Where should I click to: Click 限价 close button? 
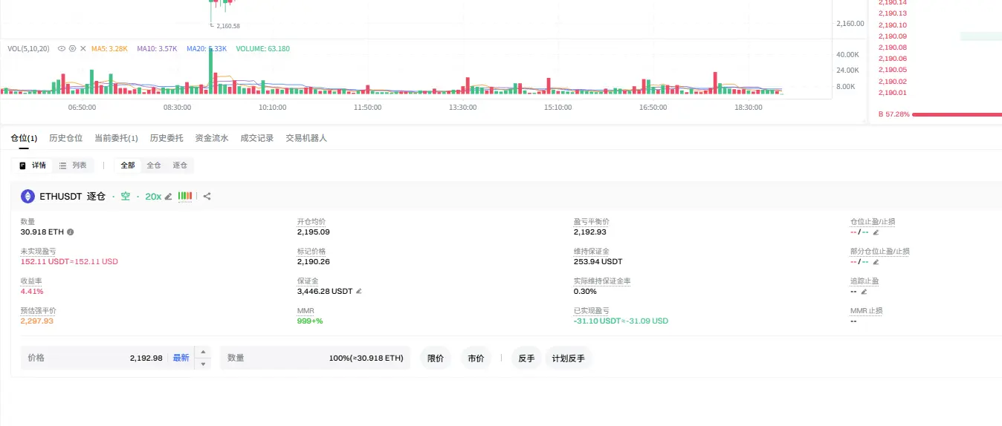[x=436, y=358]
